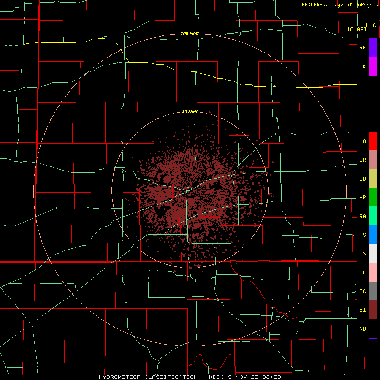Click the dark red BI color swatch
Image resolution: width=380 pixels, height=380 pixels.
373,310
